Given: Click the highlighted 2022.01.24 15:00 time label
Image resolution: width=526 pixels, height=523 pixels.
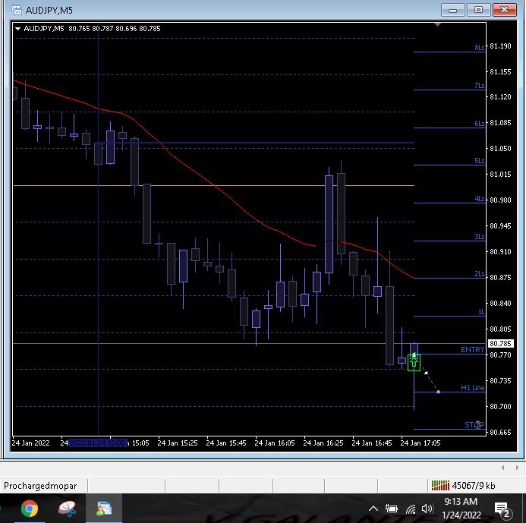Looking at the screenshot, I should click(98, 443).
